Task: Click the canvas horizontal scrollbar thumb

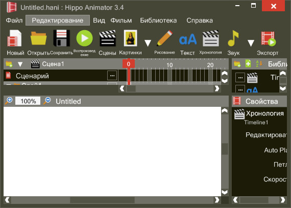Action: point(103,200)
